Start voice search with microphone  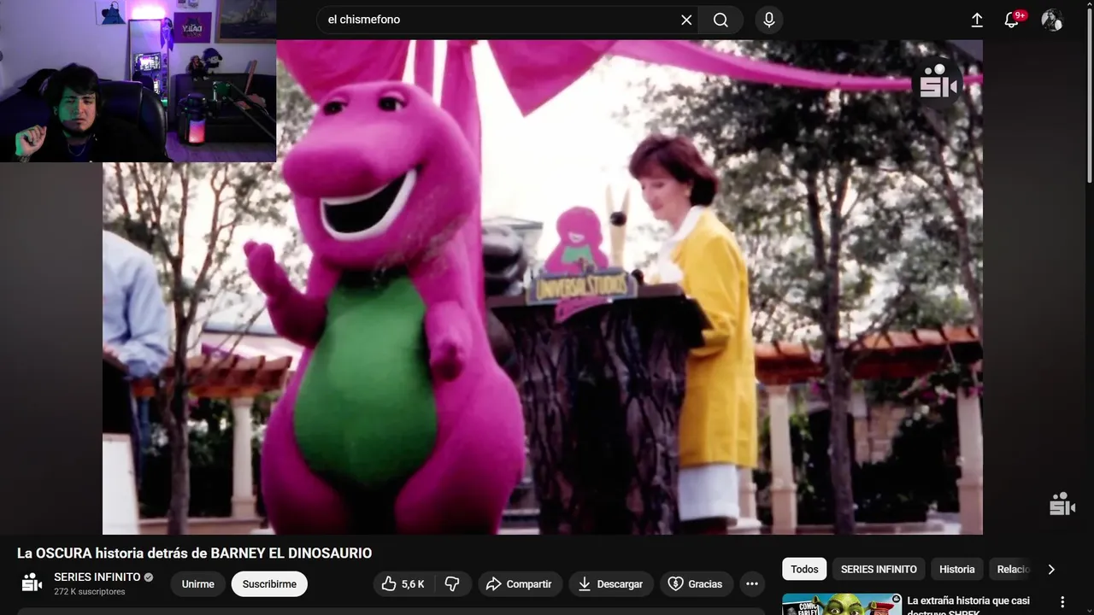[769, 20]
